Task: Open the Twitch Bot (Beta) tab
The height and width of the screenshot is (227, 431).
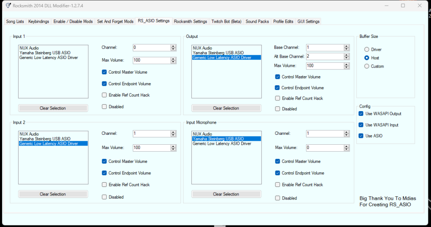Action: [x=227, y=22]
